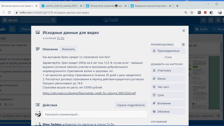This screenshot has height=126, width=224.
Task: Open the board menu with three dots
Action: point(218,29)
